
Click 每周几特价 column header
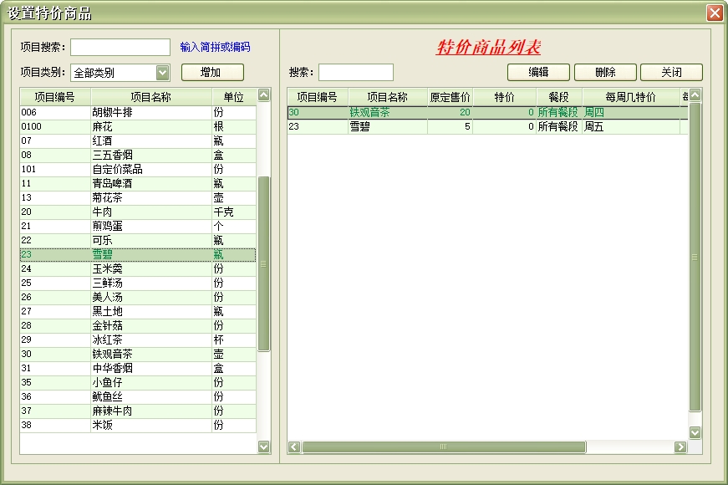click(x=630, y=97)
